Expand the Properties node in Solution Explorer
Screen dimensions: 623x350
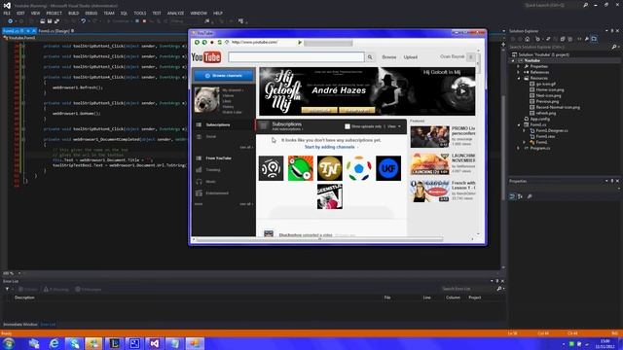[519, 67]
